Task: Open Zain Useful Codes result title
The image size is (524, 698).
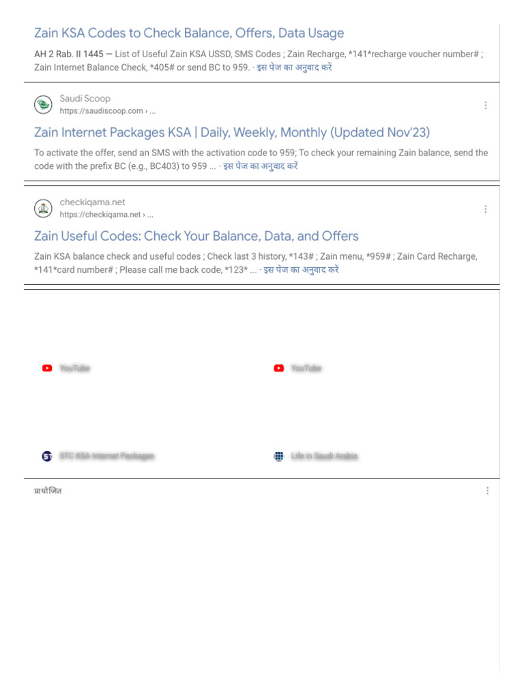Action: (x=196, y=236)
